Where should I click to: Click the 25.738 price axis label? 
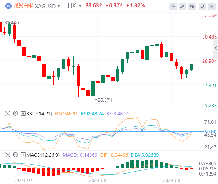[x=209, y=105]
